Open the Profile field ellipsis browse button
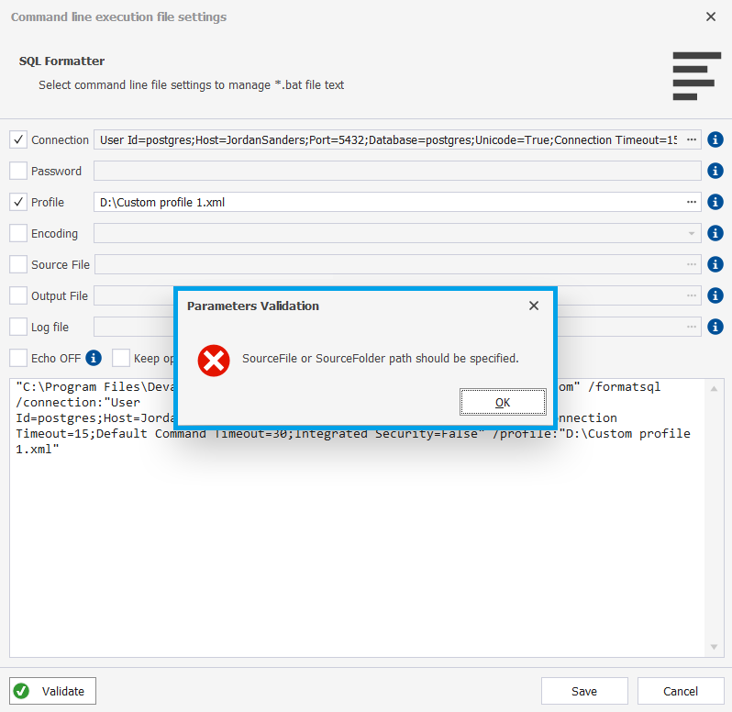Image resolution: width=732 pixels, height=712 pixels. pos(692,202)
